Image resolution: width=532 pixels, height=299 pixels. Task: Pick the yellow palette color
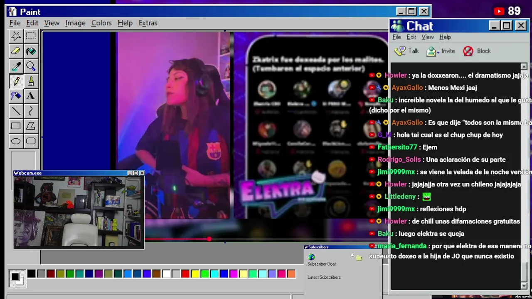[195, 274]
